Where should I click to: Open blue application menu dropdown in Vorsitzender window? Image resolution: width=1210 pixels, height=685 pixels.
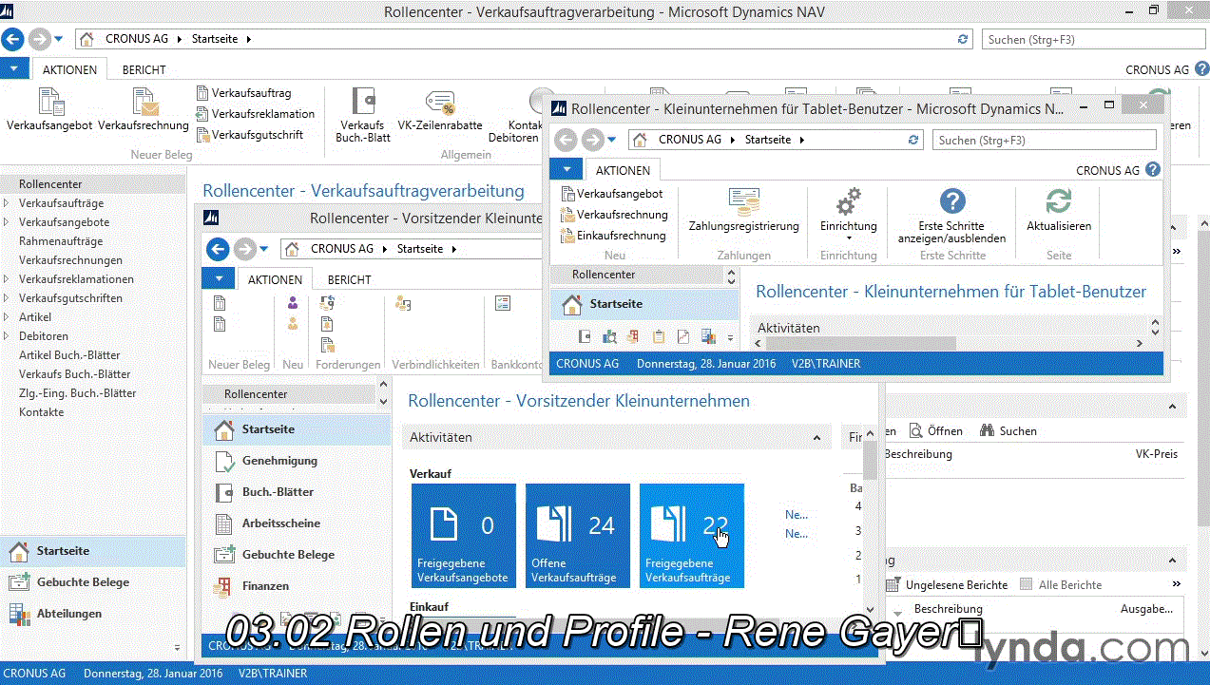218,279
